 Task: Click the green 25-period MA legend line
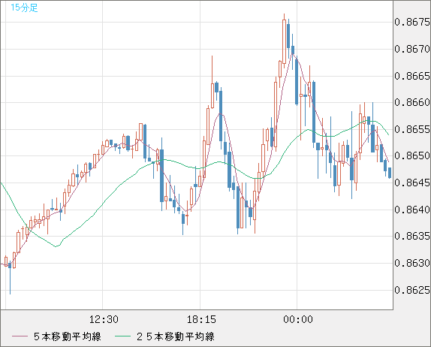click(122, 336)
